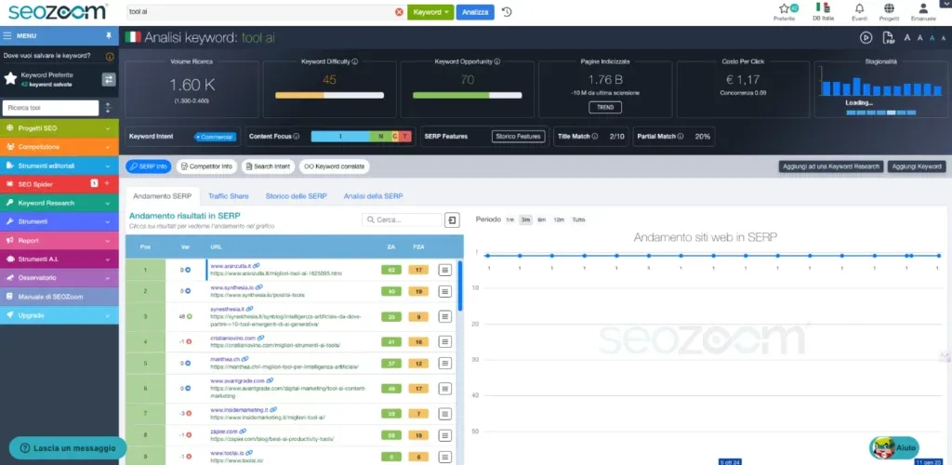Select 12m period
The width and height of the screenshot is (952, 465).
coord(559,219)
